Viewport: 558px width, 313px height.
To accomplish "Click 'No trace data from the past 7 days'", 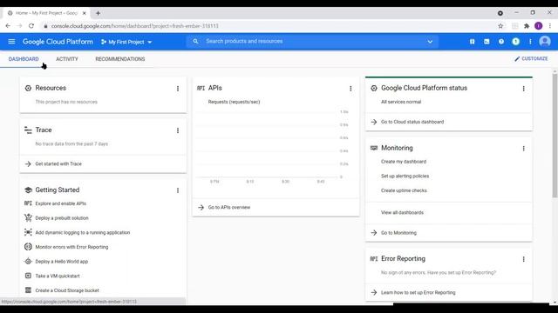I will 71,143.
